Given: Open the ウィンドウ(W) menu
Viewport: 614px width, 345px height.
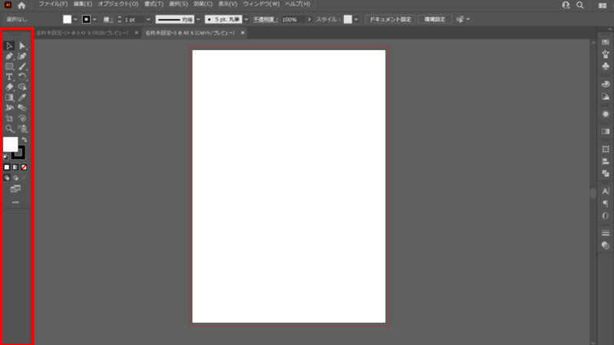Looking at the screenshot, I should 261,4.
